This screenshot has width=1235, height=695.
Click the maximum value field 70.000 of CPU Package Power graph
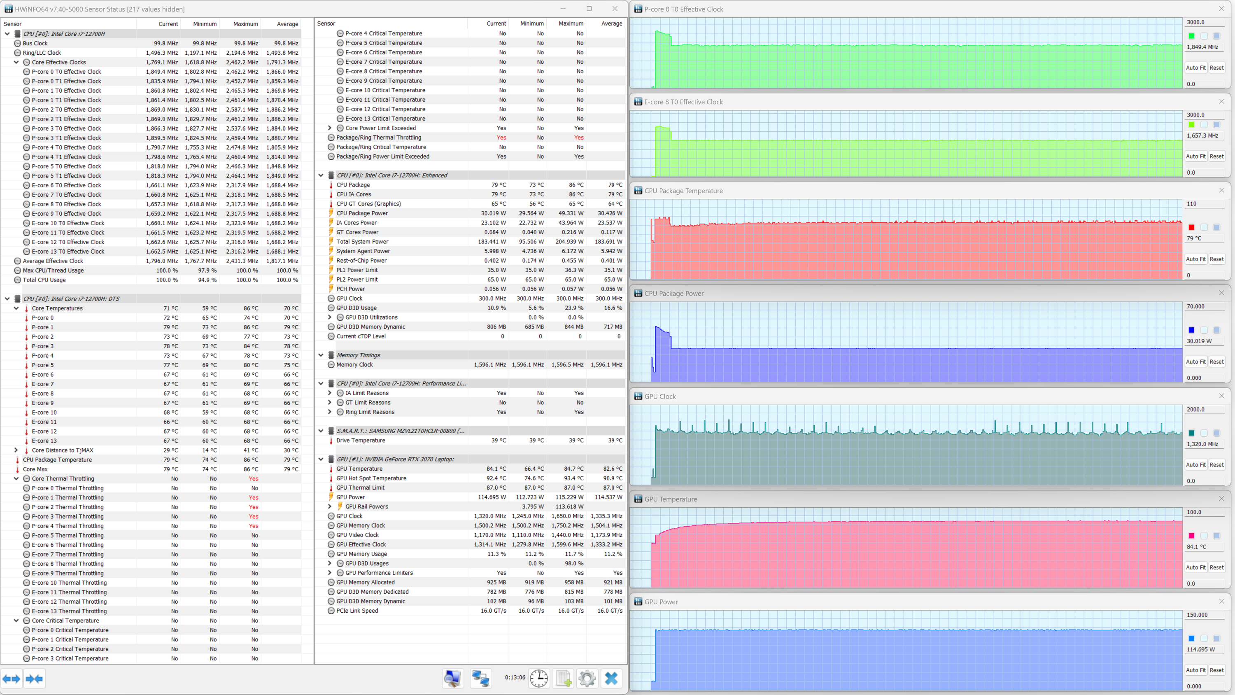tap(1204, 306)
